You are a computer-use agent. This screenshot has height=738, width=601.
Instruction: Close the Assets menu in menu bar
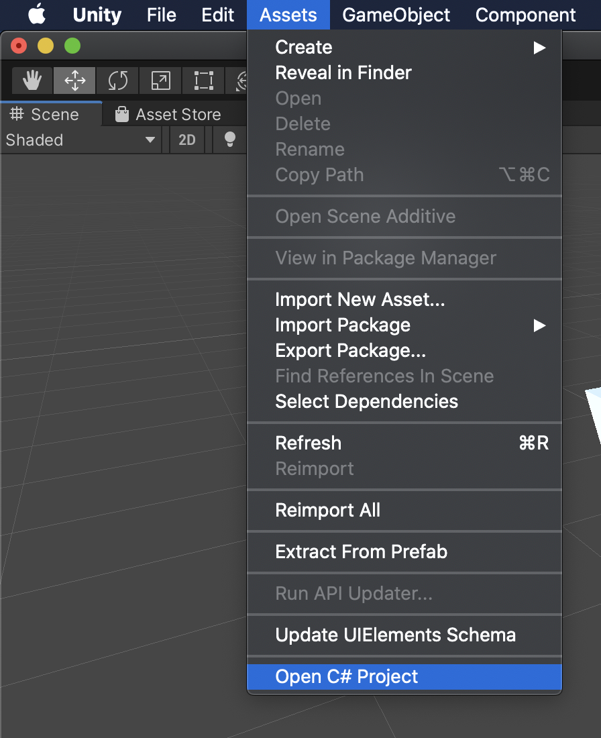pos(288,15)
